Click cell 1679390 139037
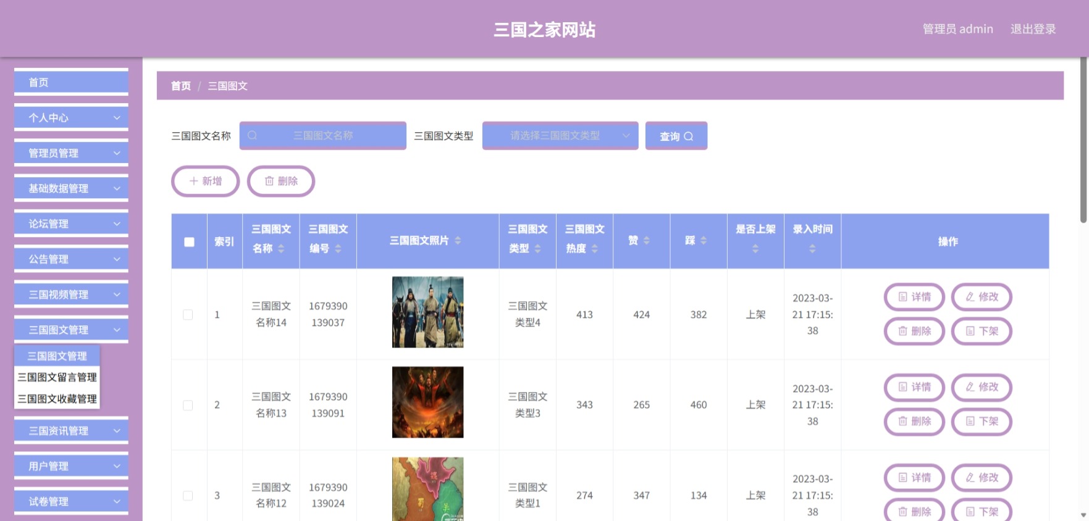Image resolution: width=1089 pixels, height=521 pixels. 328,314
